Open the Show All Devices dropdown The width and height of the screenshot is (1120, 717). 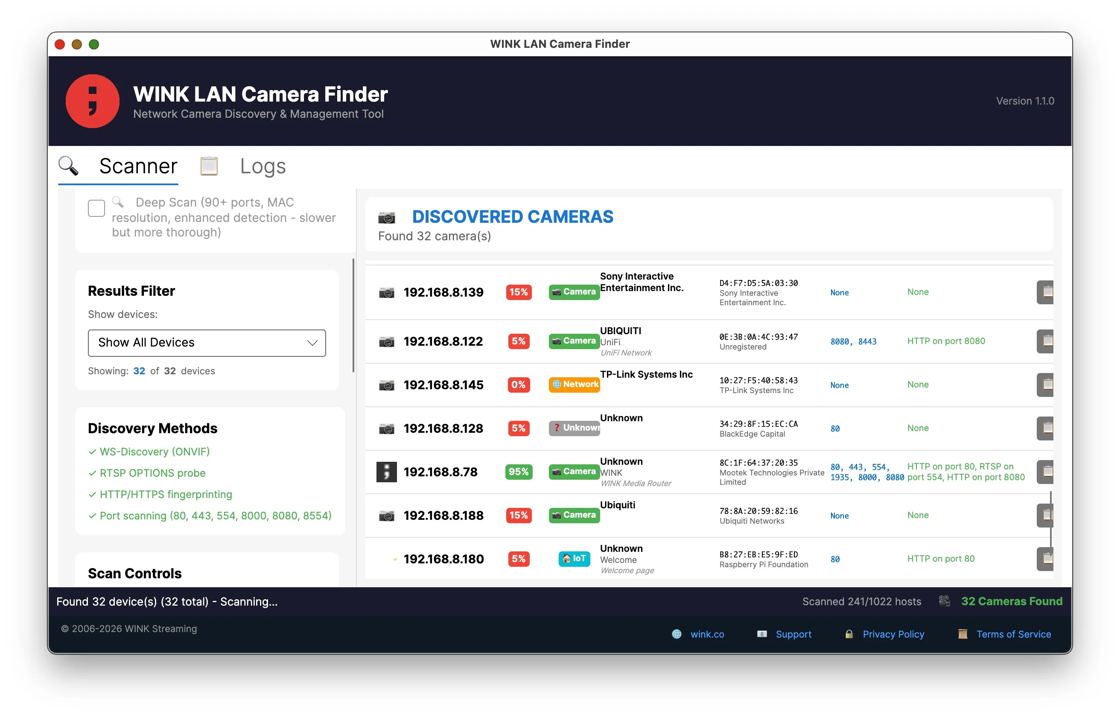pyautogui.click(x=206, y=343)
